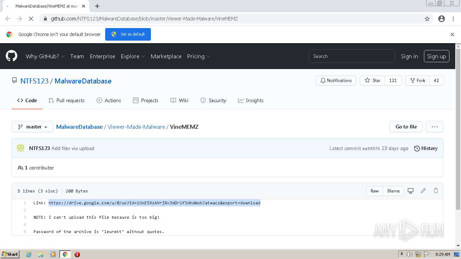Click the Chrome taskbar icon

click(x=65, y=254)
